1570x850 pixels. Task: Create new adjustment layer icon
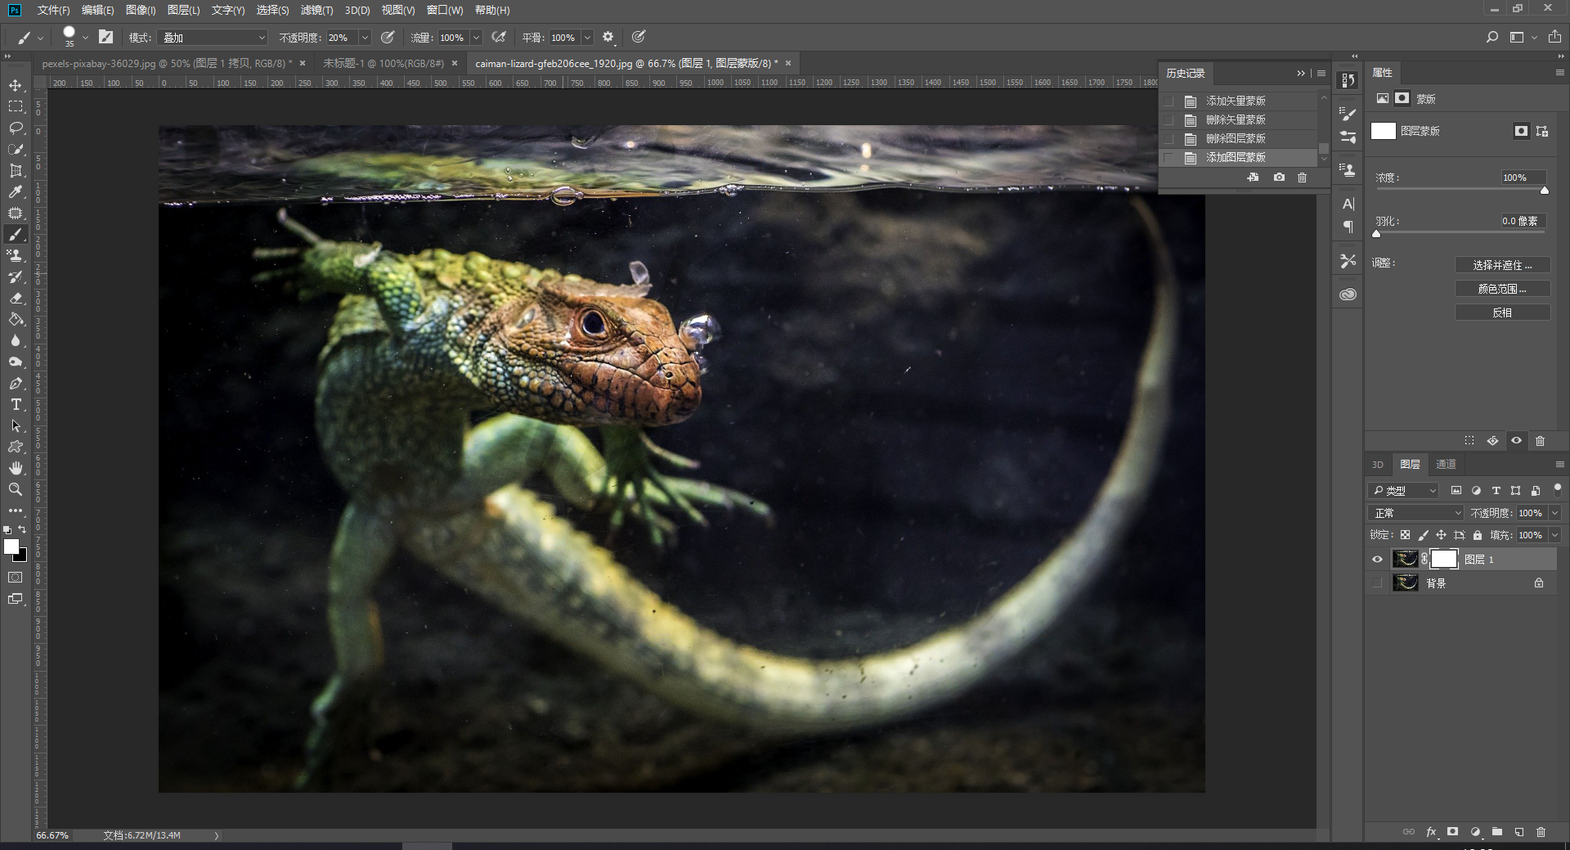[x=1475, y=832]
